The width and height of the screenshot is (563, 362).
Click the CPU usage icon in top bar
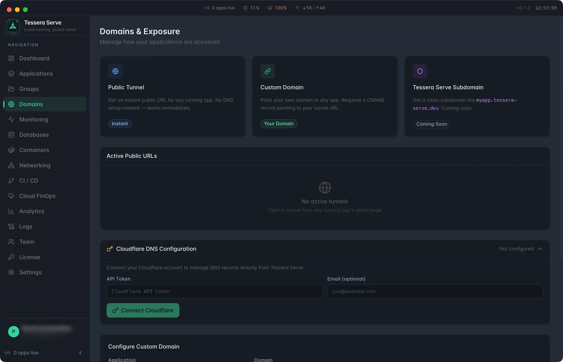246,8
